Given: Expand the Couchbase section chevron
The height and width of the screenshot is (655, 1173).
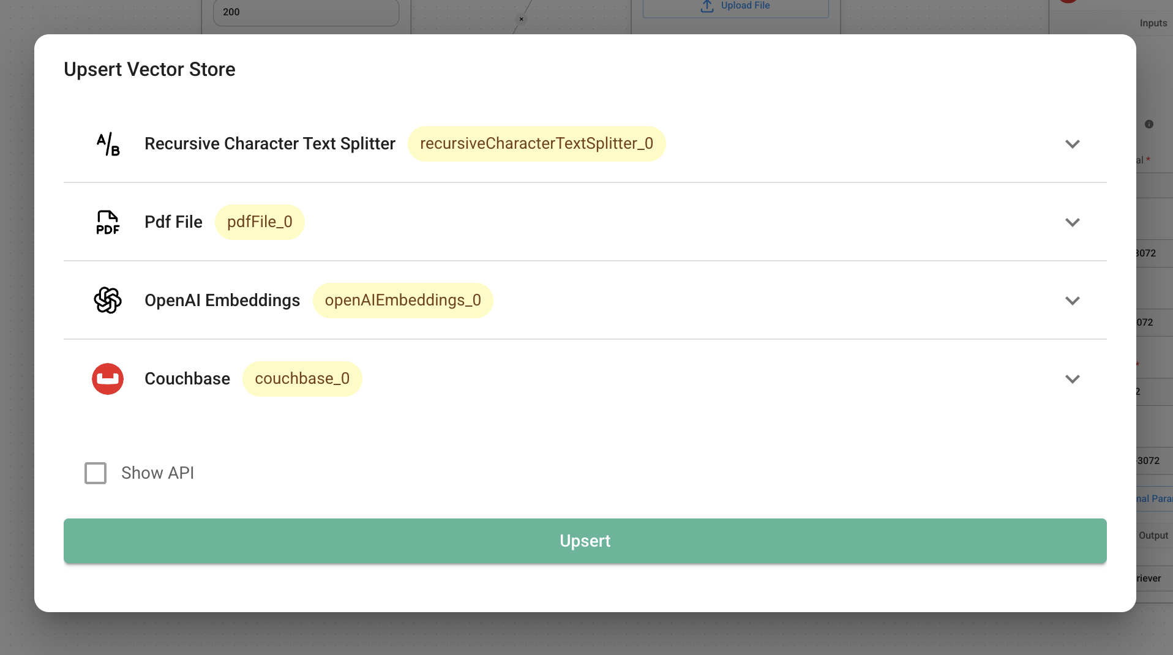Looking at the screenshot, I should coord(1072,379).
